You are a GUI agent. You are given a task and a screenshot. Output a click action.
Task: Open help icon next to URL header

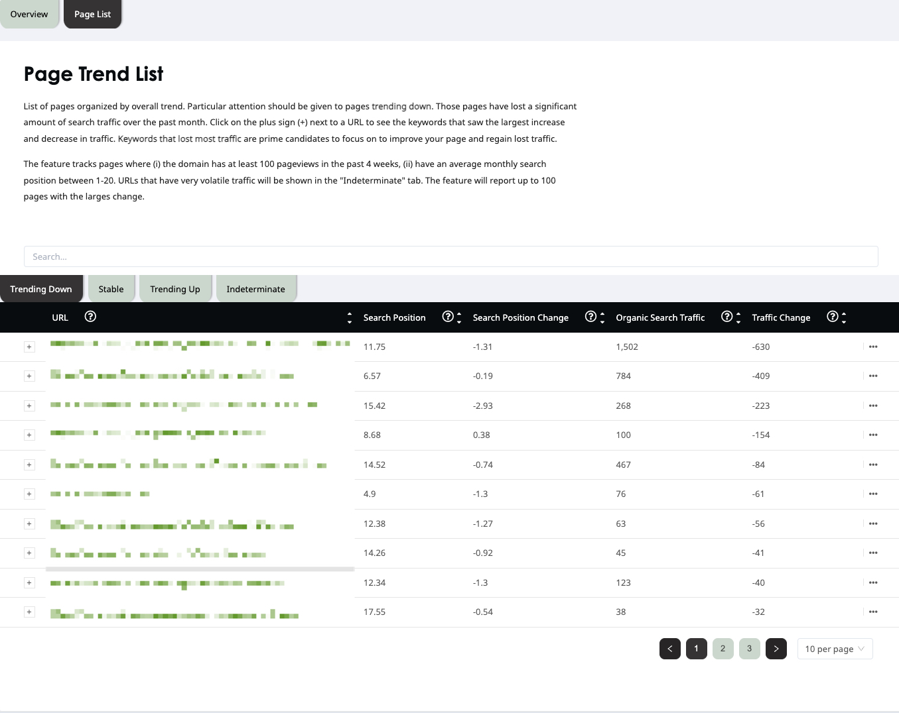pos(91,317)
